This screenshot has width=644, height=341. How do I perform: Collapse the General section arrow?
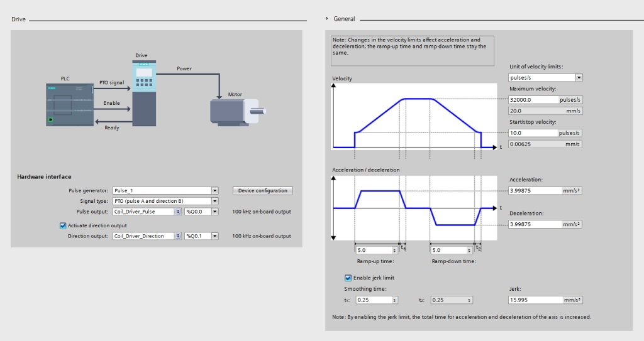click(327, 19)
